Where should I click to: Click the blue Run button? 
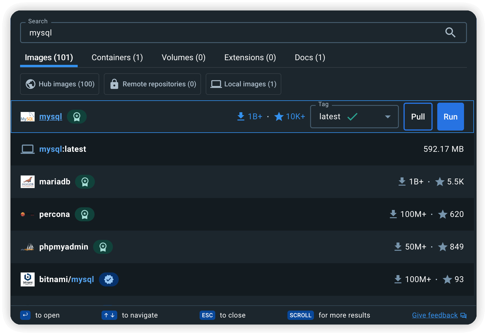click(x=451, y=117)
